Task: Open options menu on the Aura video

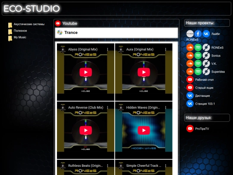Action: [166, 49]
